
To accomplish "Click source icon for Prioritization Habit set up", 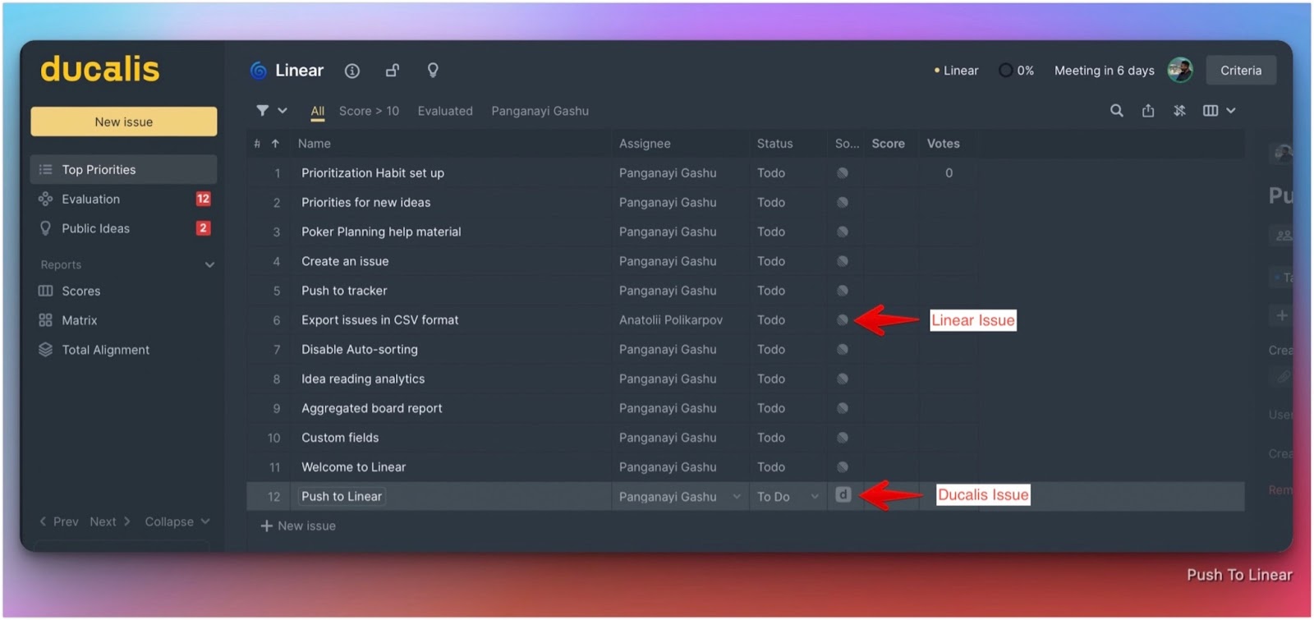I will [x=843, y=173].
